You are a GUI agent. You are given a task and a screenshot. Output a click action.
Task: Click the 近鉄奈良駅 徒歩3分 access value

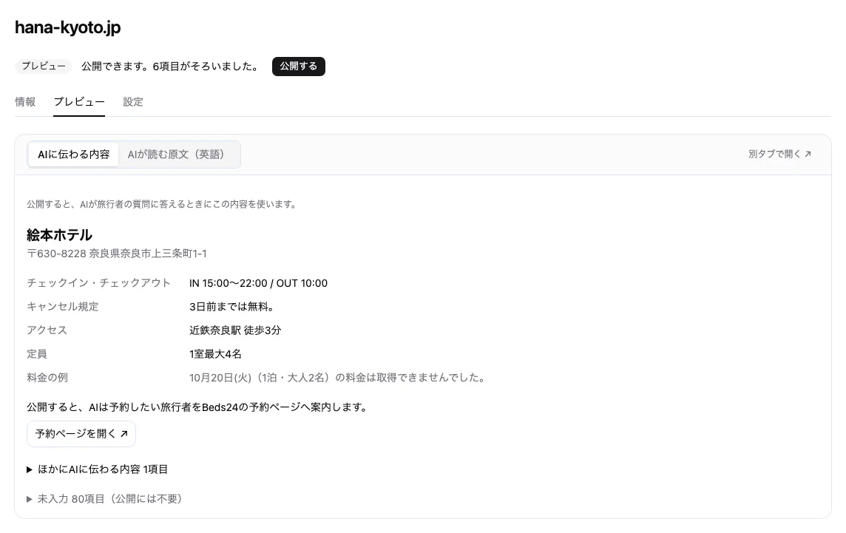point(235,330)
